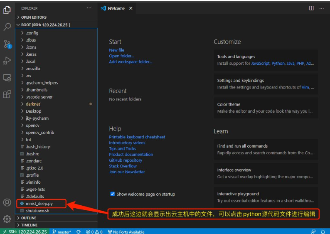Open the Remote Explorer icon
330x234 pixels.
[7, 77]
